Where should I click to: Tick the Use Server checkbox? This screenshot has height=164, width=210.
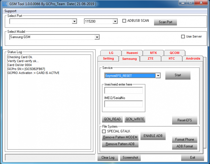tap(183, 36)
